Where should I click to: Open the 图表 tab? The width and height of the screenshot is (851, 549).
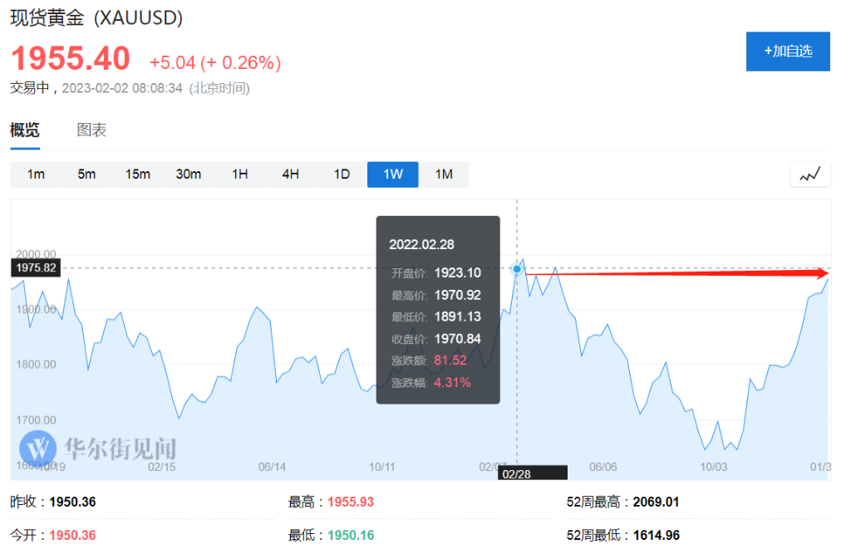pyautogui.click(x=91, y=130)
